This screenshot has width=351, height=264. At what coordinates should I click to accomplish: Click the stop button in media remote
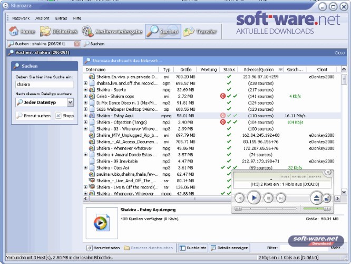[x=268, y=198]
